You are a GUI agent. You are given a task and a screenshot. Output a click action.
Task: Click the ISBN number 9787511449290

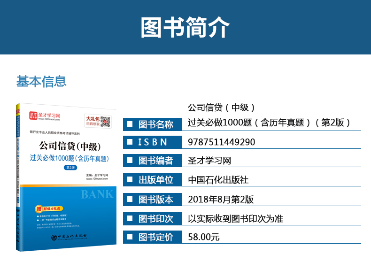(221, 142)
